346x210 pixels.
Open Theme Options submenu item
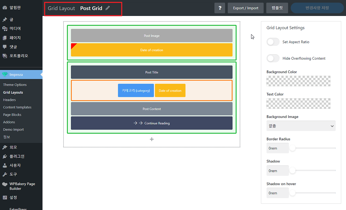(15, 85)
